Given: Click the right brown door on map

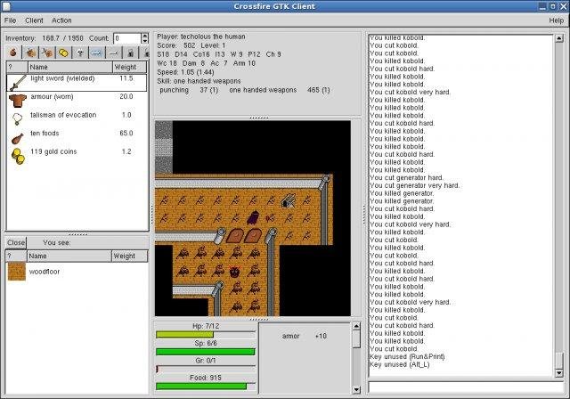Looking at the screenshot, I should tap(253, 235).
